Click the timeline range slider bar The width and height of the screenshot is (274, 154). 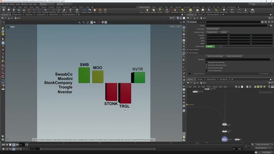click(x=97, y=149)
